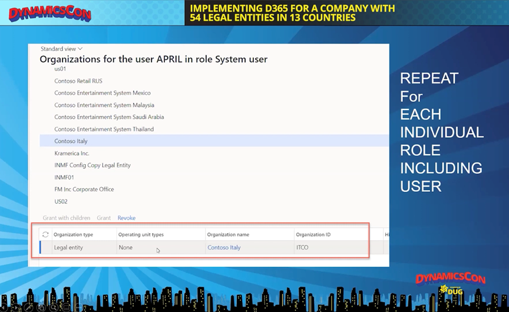The image size is (509, 312).
Task: Click the Organization ID column header
Action: [313, 234]
